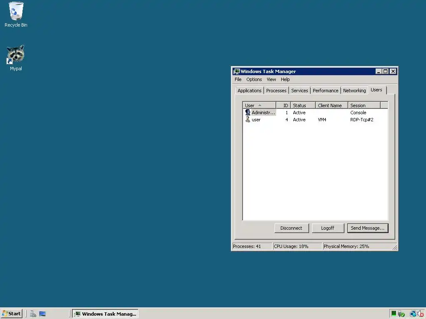The image size is (426, 319).
Task: Open the File menu
Action: 238,79
